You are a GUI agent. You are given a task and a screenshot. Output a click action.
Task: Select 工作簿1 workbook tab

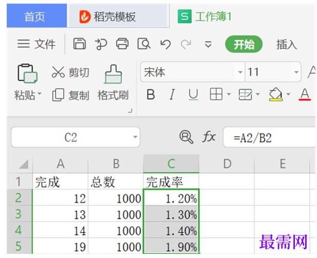tap(213, 16)
